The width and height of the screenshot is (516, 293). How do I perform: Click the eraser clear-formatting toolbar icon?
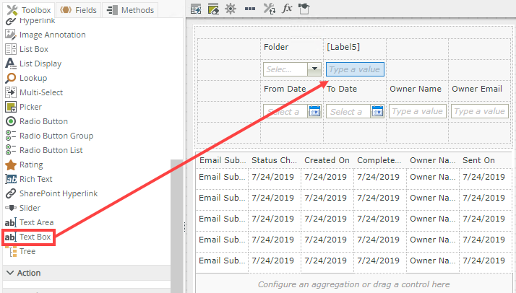coord(213,9)
